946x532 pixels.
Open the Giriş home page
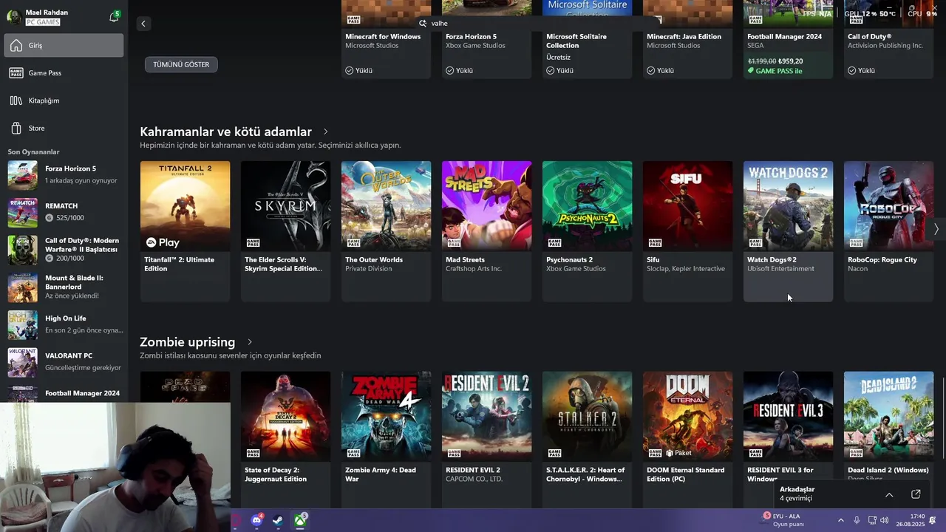63,45
